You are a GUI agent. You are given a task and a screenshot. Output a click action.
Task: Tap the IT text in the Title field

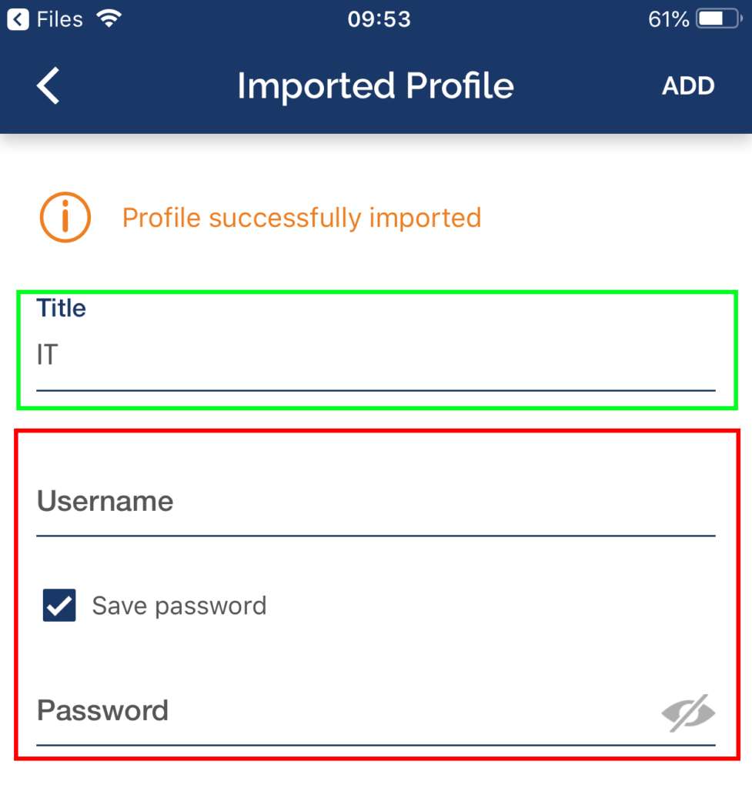click(x=47, y=355)
